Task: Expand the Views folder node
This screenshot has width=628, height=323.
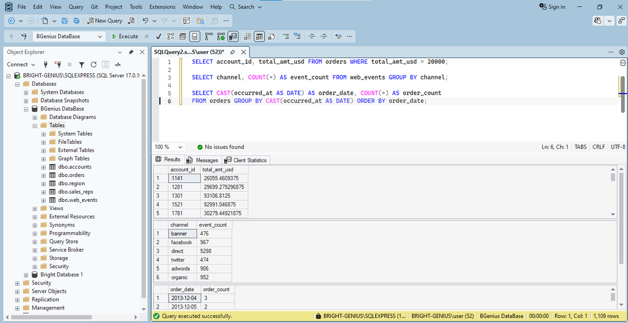Action: click(x=35, y=209)
